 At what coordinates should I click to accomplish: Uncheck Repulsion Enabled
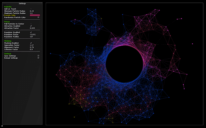[31, 32]
